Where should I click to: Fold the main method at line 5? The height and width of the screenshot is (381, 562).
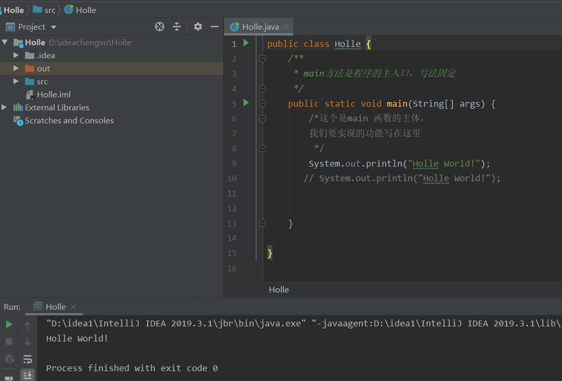point(263,104)
